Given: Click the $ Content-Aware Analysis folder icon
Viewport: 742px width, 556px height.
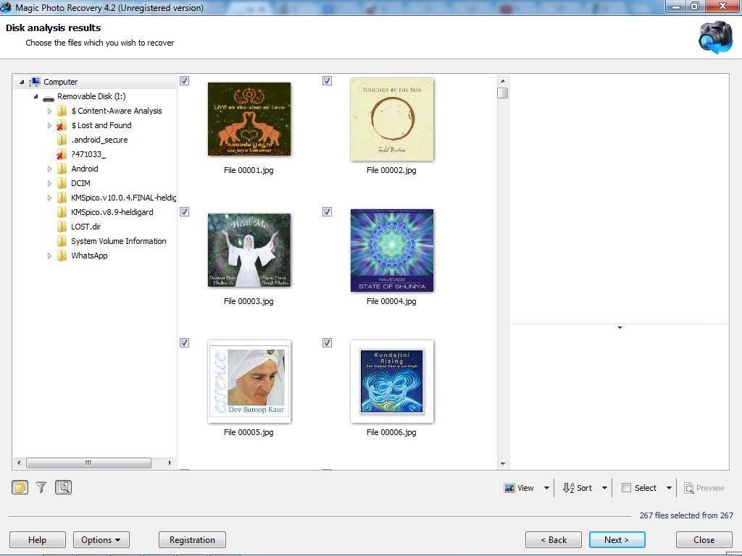Looking at the screenshot, I should coord(62,111).
